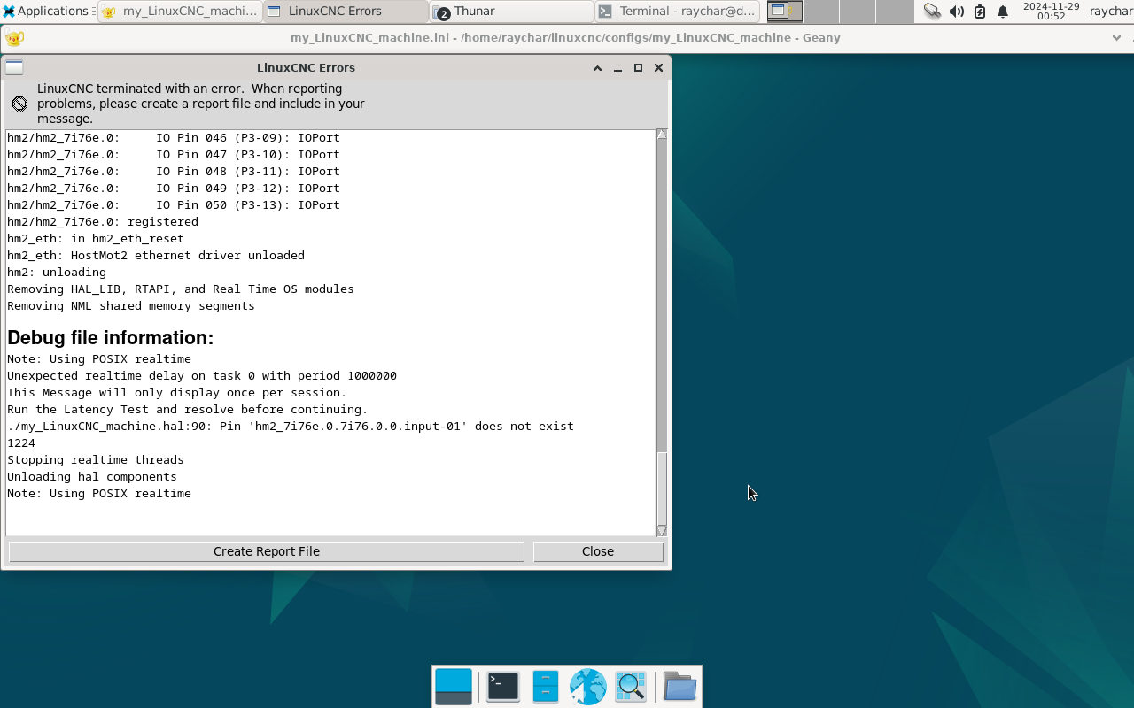1134x708 pixels.
Task: Open the Applications menu
Action: click(x=46, y=12)
